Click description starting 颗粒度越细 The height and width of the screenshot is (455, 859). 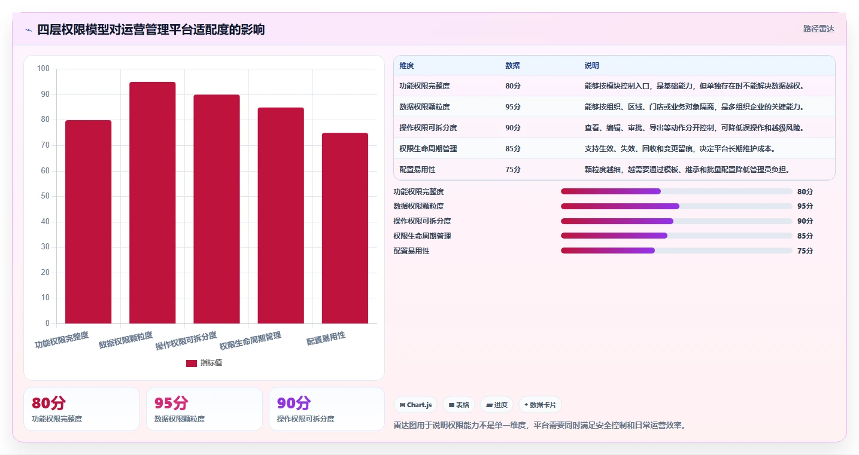pos(687,170)
